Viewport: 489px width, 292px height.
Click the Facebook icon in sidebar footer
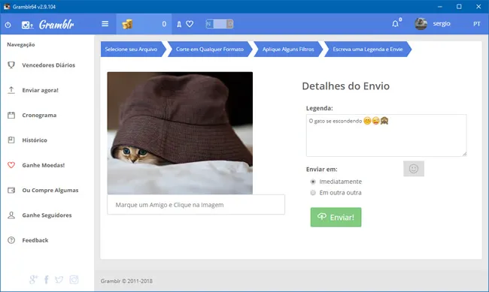(46, 279)
